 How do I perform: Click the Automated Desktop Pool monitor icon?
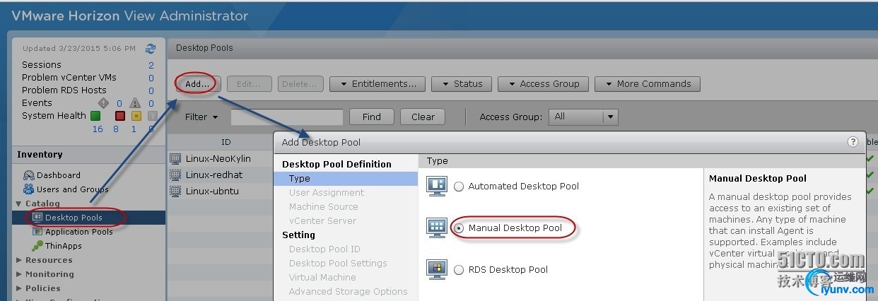tap(436, 187)
